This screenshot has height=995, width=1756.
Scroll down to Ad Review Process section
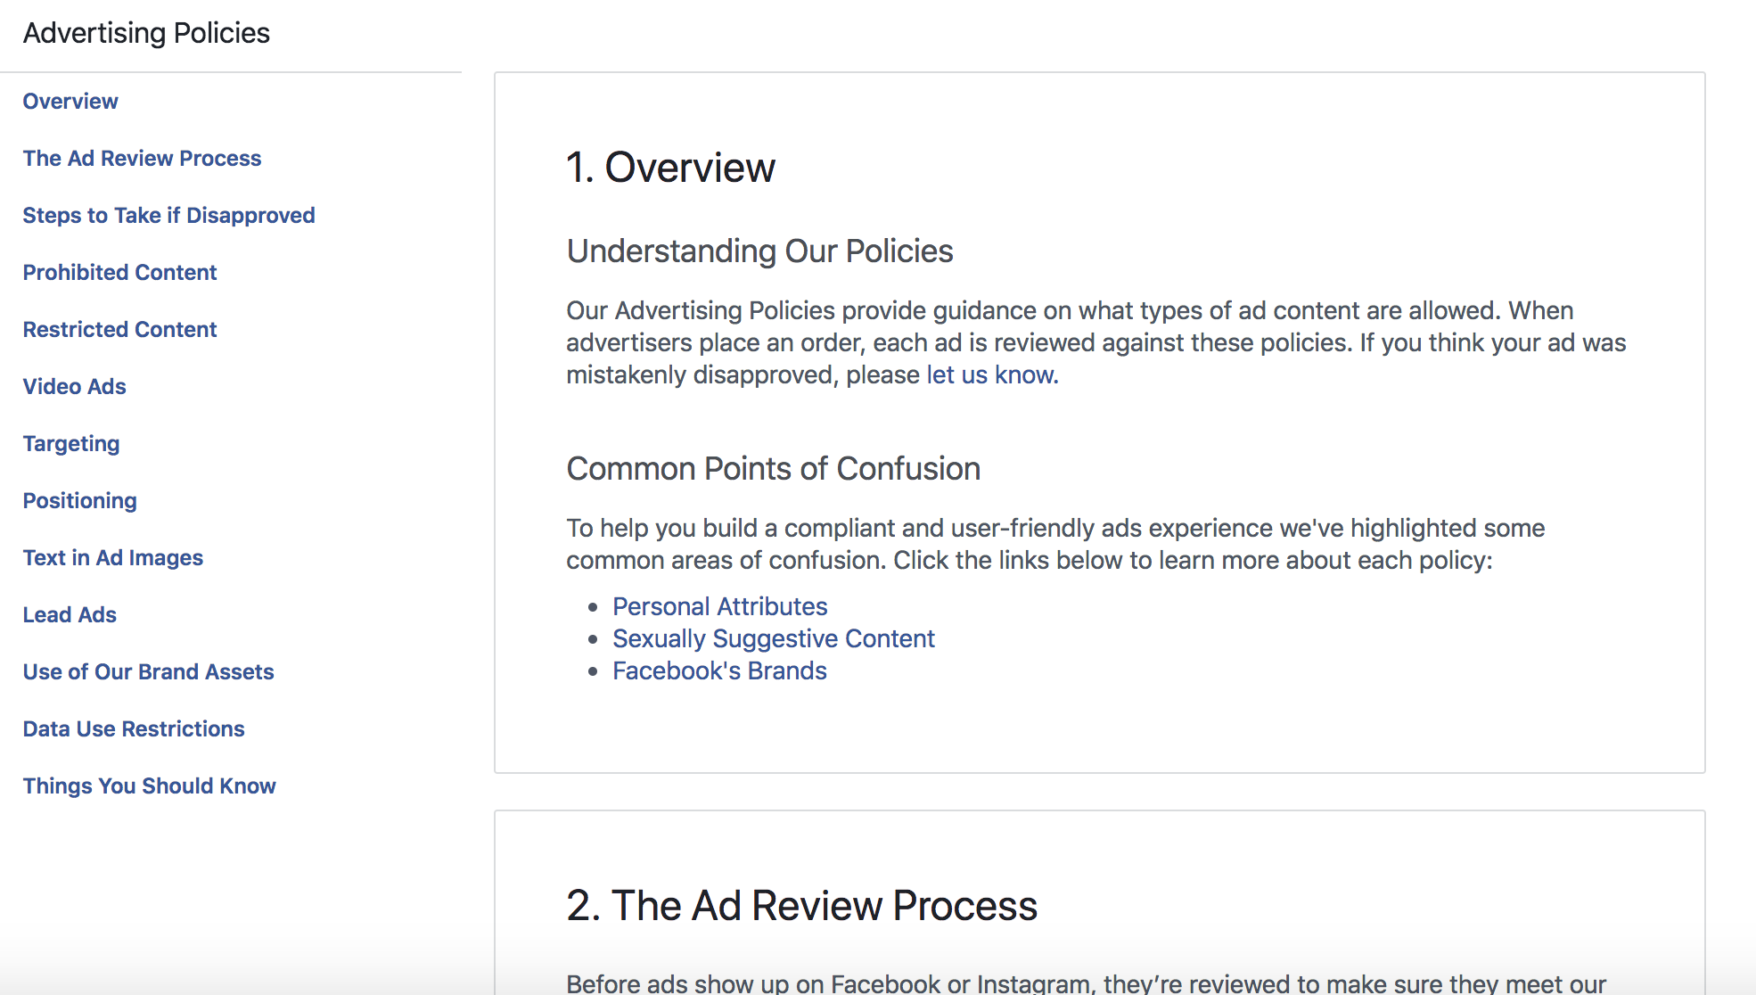click(x=140, y=158)
